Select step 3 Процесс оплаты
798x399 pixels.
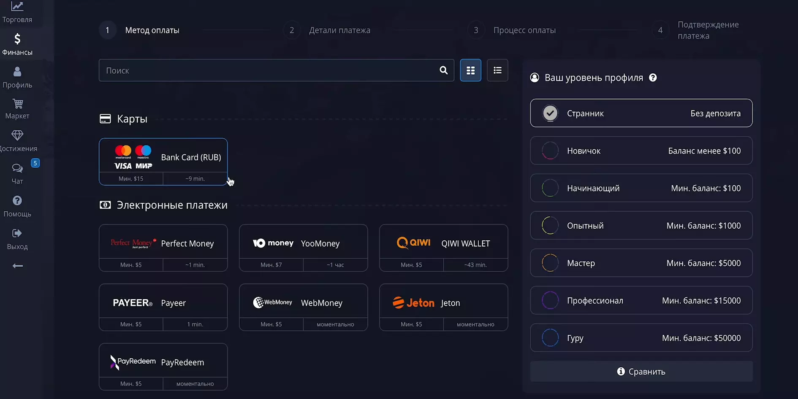(512, 30)
